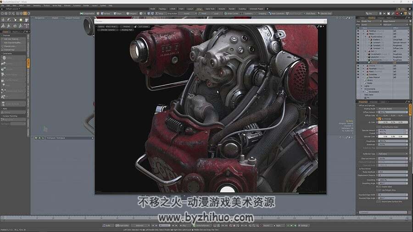Open the Add Layer dropdown
This screenshot has width=413, height=232.
(396, 25)
